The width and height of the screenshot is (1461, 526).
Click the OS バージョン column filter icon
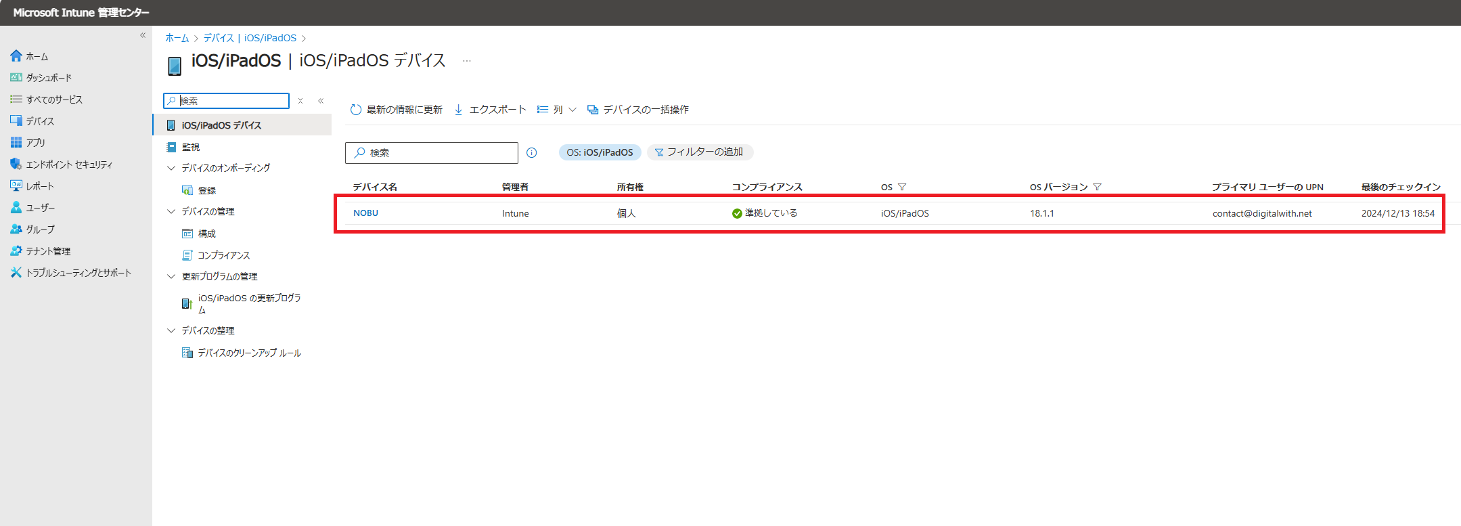1098,187
